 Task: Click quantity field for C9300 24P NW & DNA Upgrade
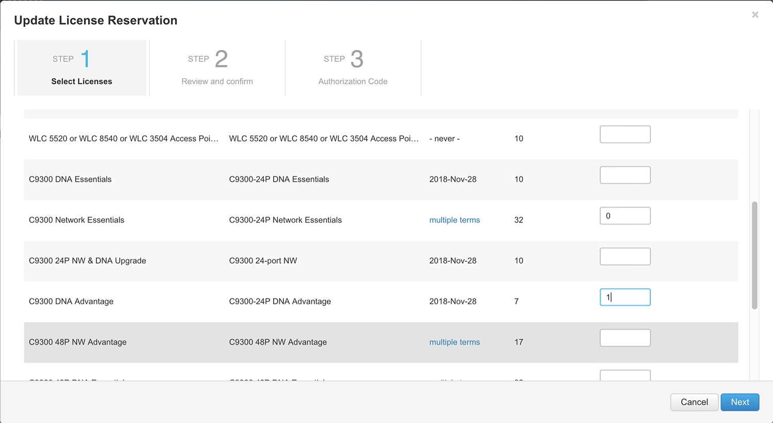coord(625,257)
